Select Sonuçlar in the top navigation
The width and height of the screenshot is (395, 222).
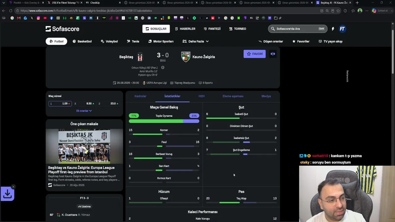[156, 29]
